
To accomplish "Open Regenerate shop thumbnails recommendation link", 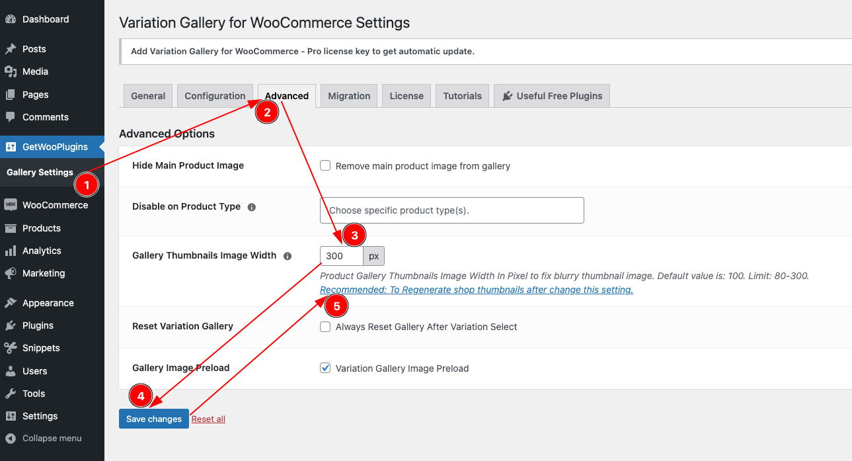I will click(477, 290).
